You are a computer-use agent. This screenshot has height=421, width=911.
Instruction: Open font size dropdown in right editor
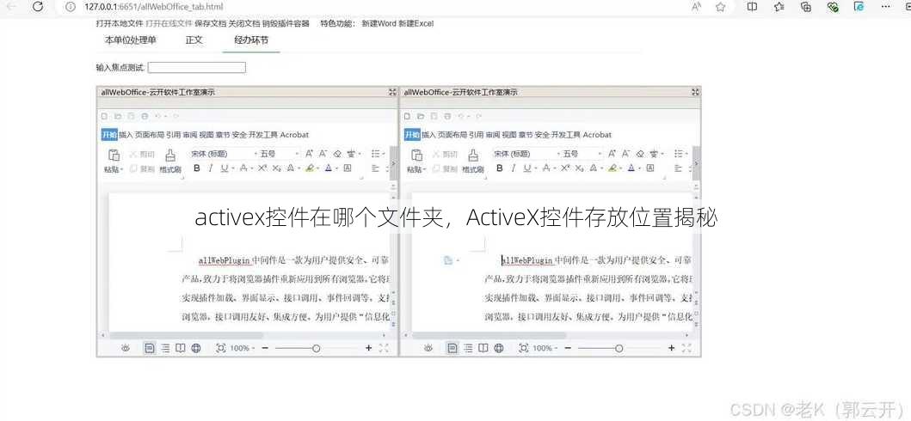point(599,155)
